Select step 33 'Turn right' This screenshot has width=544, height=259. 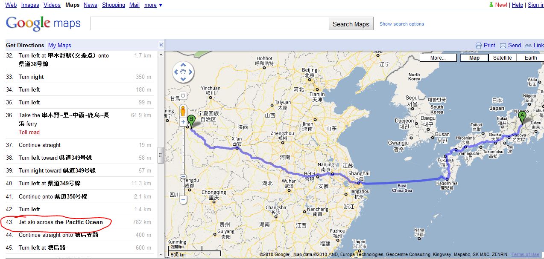[79, 77]
